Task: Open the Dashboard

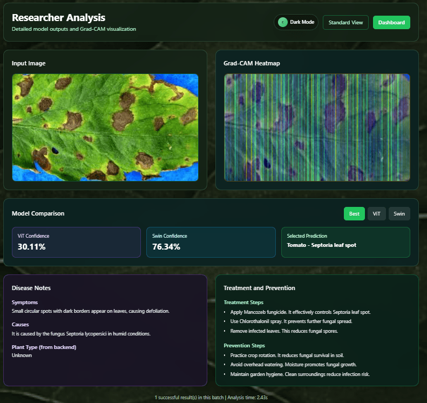Action: pos(391,22)
